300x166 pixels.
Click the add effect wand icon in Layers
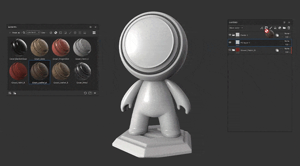pyautogui.click(x=262, y=28)
